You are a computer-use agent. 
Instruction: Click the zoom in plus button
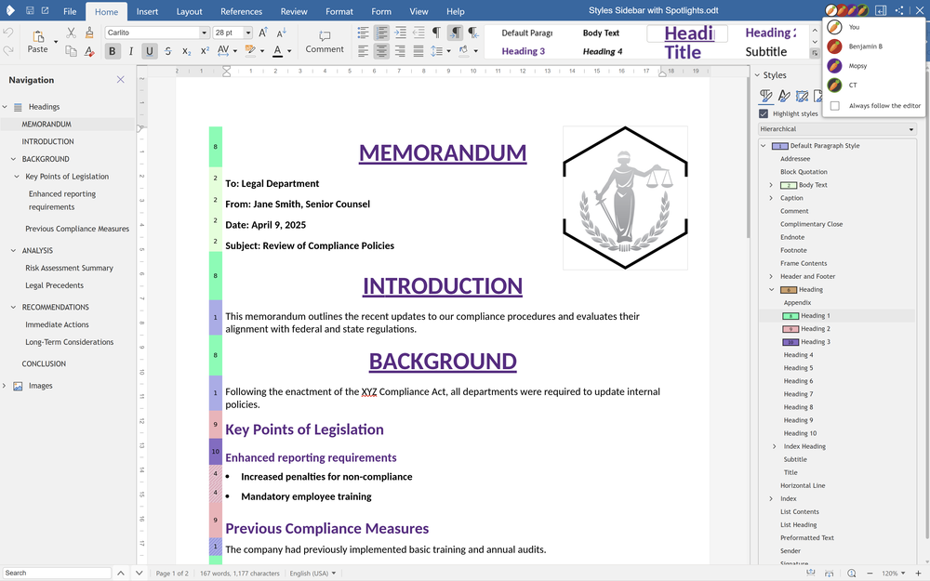(920, 574)
